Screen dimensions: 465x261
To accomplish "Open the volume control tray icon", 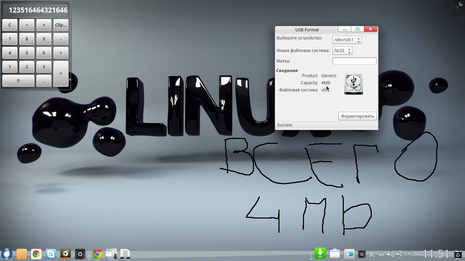I will coord(390,254).
